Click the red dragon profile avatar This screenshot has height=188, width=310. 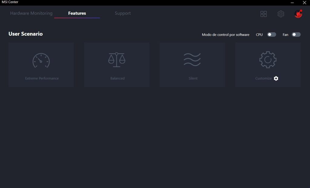(298, 14)
